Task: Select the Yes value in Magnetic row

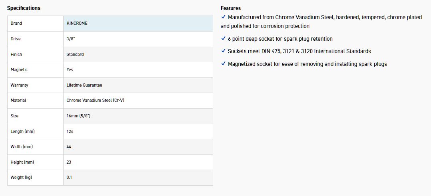Action: click(x=70, y=69)
